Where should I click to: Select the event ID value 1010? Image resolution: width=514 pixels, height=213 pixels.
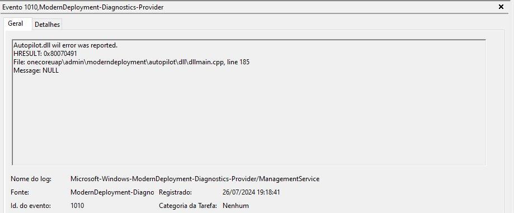pyautogui.click(x=77, y=206)
